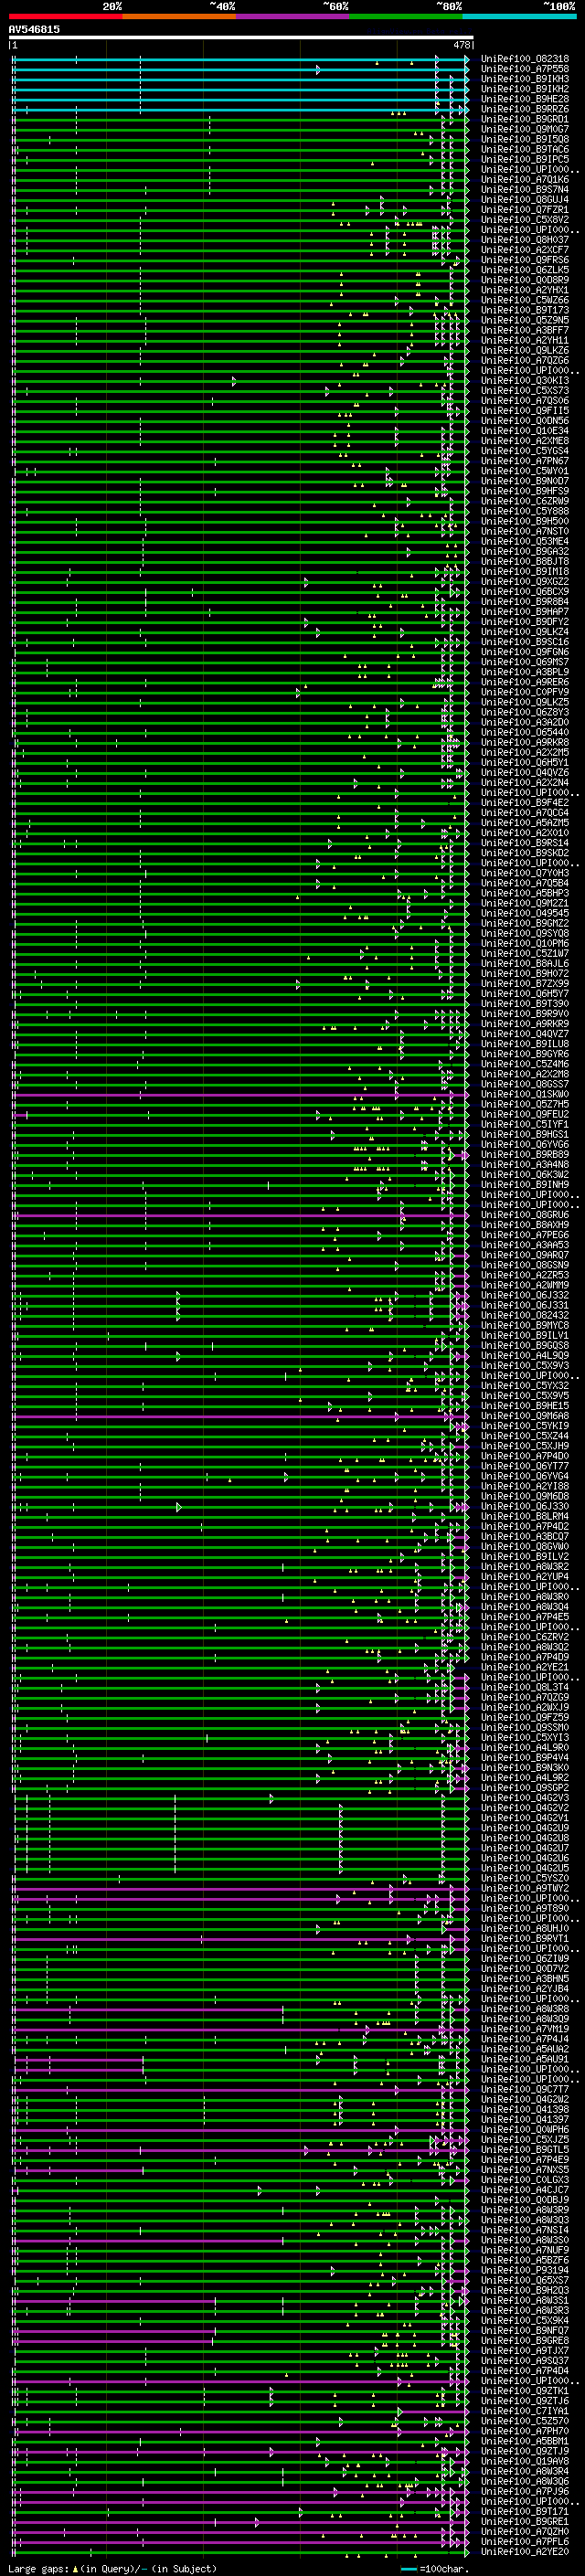Click hit label UniRef100_B9T173
This screenshot has height=2576, width=585.
(x=525, y=310)
